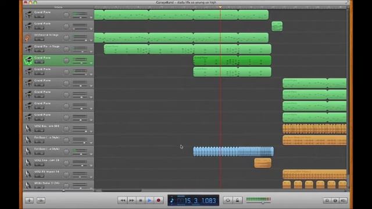This screenshot has width=372, height=209.
Task: Adjust Orchestral Strings pan knob
Action: (x=66, y=38)
